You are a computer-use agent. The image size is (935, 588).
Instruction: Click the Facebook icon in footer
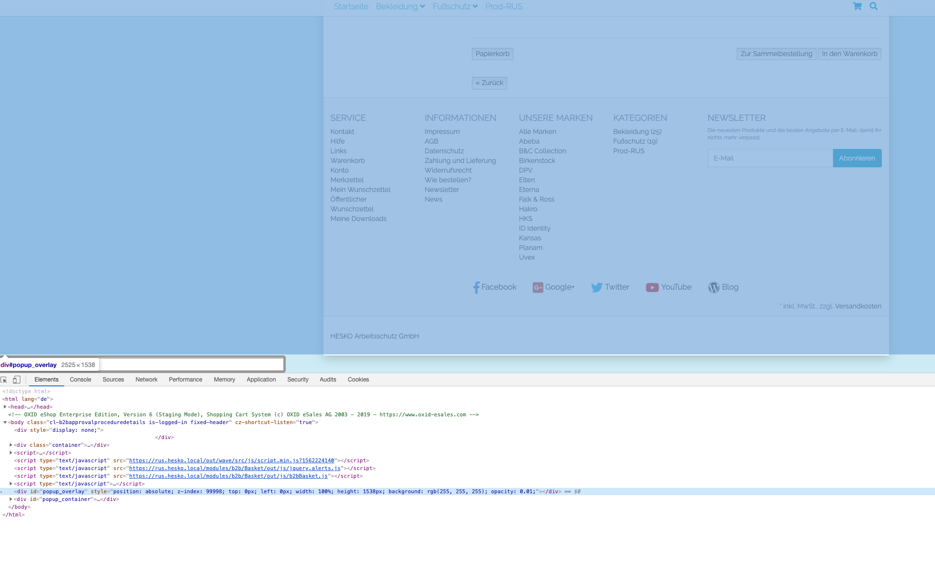click(476, 287)
